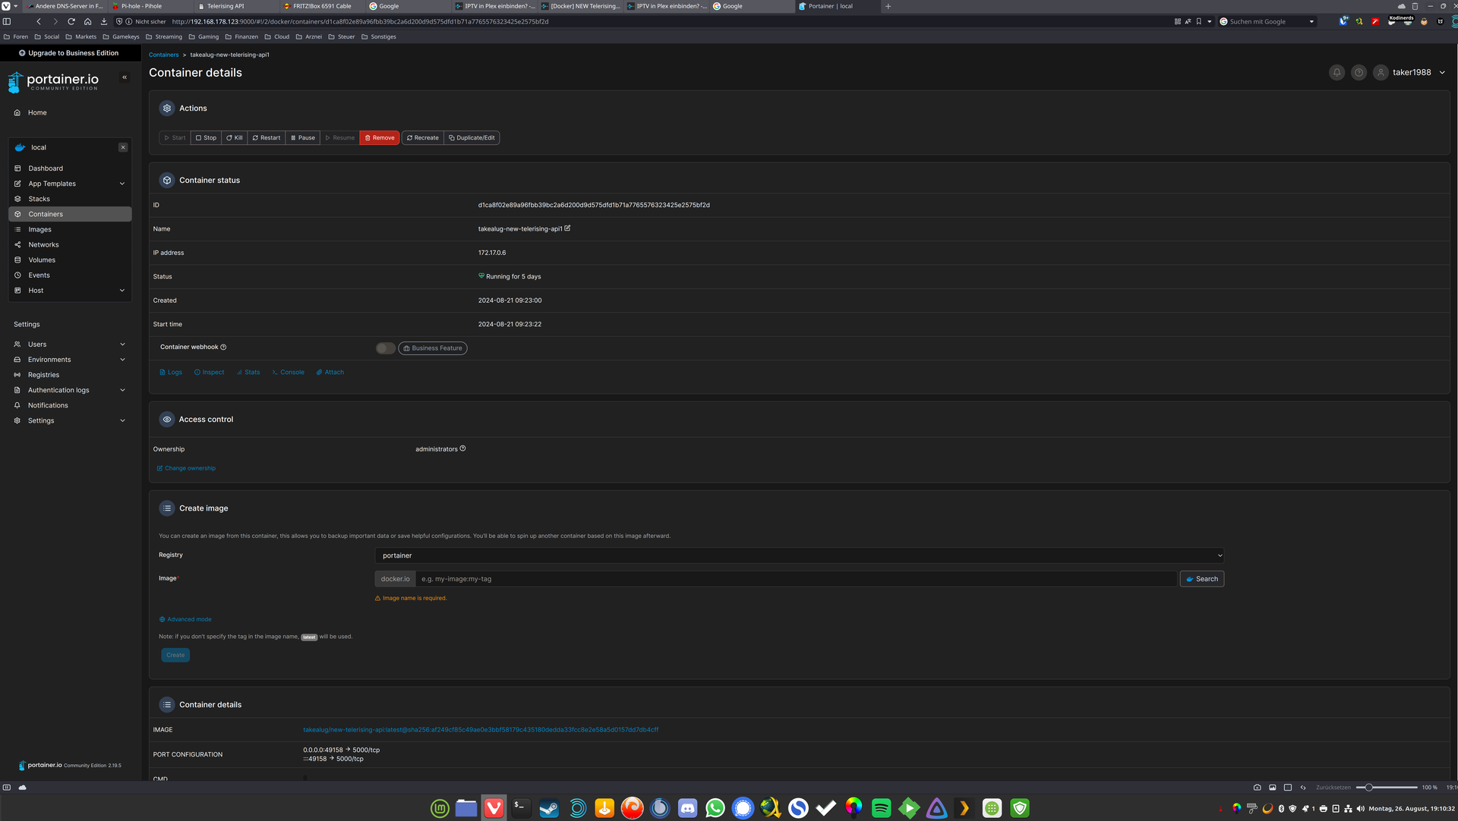This screenshot has width=1458, height=821.
Task: Switch to Pi-hole browser tab
Action: click(x=149, y=6)
